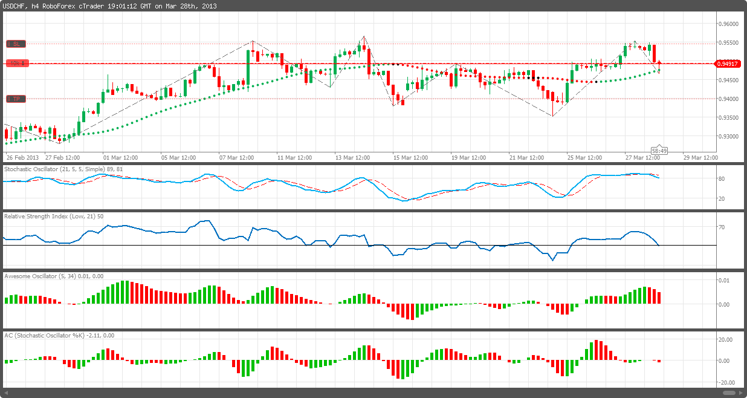The width and height of the screenshot is (747, 398).
Task: Click the current price tag 0.94917
Action: pyautogui.click(x=728, y=63)
